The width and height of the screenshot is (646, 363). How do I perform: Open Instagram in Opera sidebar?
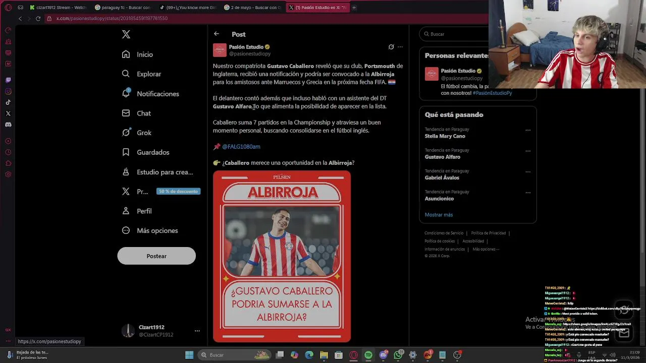pyautogui.click(x=8, y=91)
